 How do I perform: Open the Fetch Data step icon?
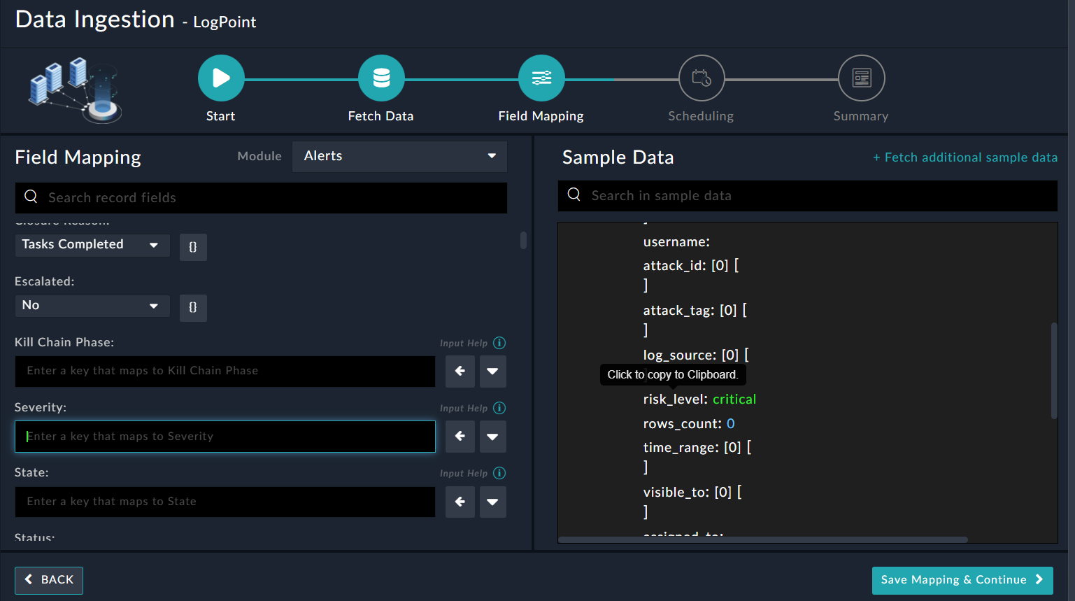tap(381, 78)
